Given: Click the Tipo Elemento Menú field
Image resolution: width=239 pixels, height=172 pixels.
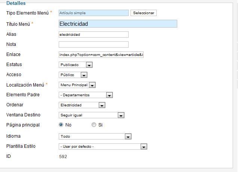Looking at the screenshot, I should (x=94, y=13).
